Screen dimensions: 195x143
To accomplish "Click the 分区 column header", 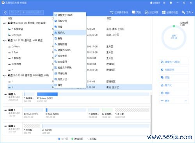I will [10, 18].
